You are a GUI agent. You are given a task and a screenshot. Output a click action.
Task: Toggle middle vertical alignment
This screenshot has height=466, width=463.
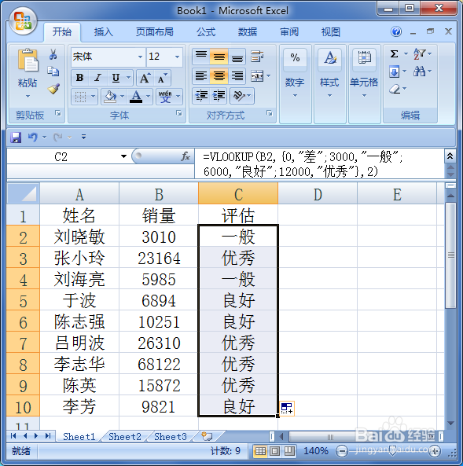coord(219,56)
